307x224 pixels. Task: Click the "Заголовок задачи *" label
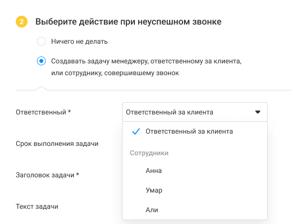point(47,175)
